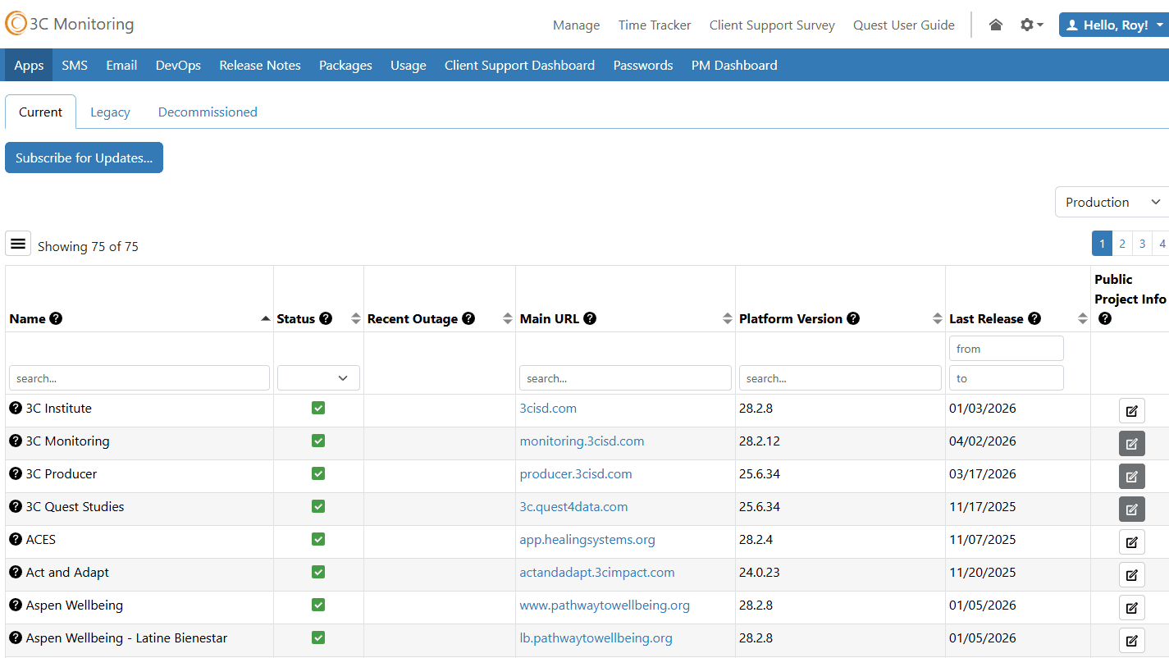Click the Subscribe for Updates button
Viewport: 1169px width, 658px height.
click(x=84, y=158)
